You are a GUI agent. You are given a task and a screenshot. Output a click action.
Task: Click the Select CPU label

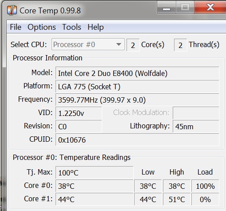pos(29,44)
